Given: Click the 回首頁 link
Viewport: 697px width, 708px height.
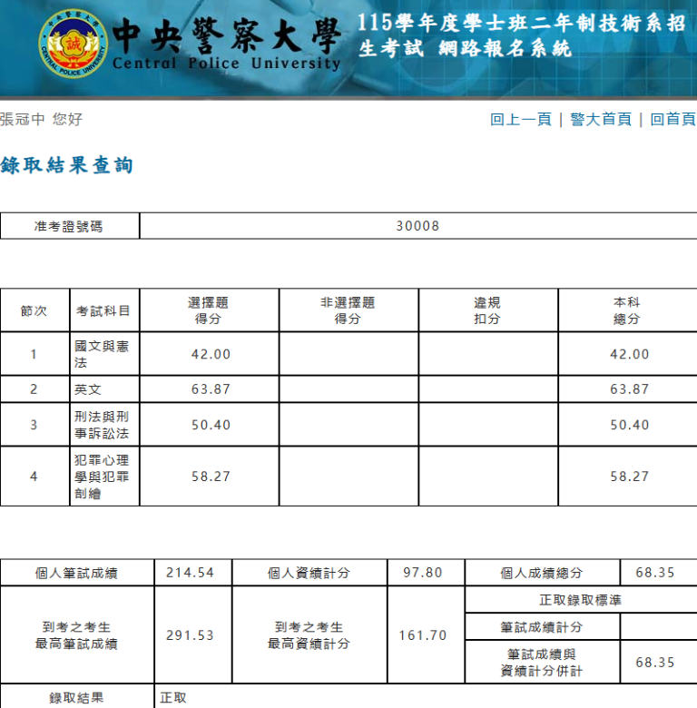Looking at the screenshot, I should 672,119.
